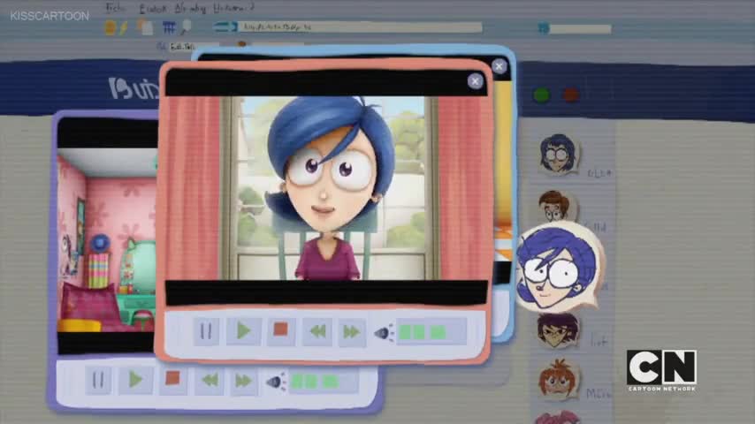Focus the search field at top right
This screenshot has width=755, height=424.
pos(581,29)
